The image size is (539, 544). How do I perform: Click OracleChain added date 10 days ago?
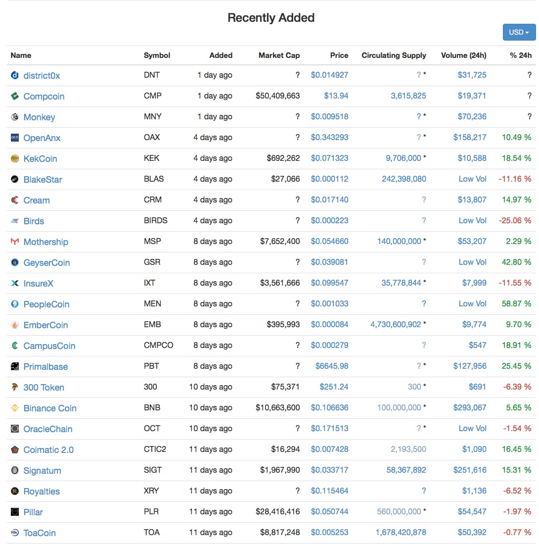[210, 429]
